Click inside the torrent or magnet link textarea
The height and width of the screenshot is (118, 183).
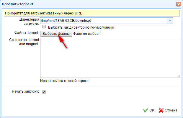click(110, 58)
